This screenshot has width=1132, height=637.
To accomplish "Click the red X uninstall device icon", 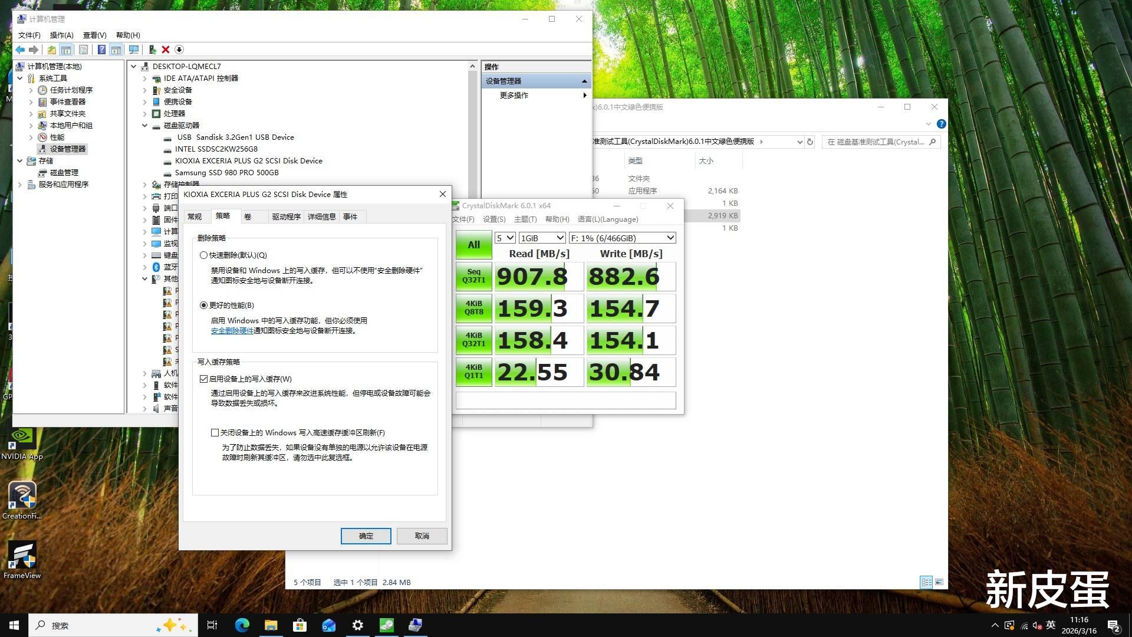I will coord(166,50).
